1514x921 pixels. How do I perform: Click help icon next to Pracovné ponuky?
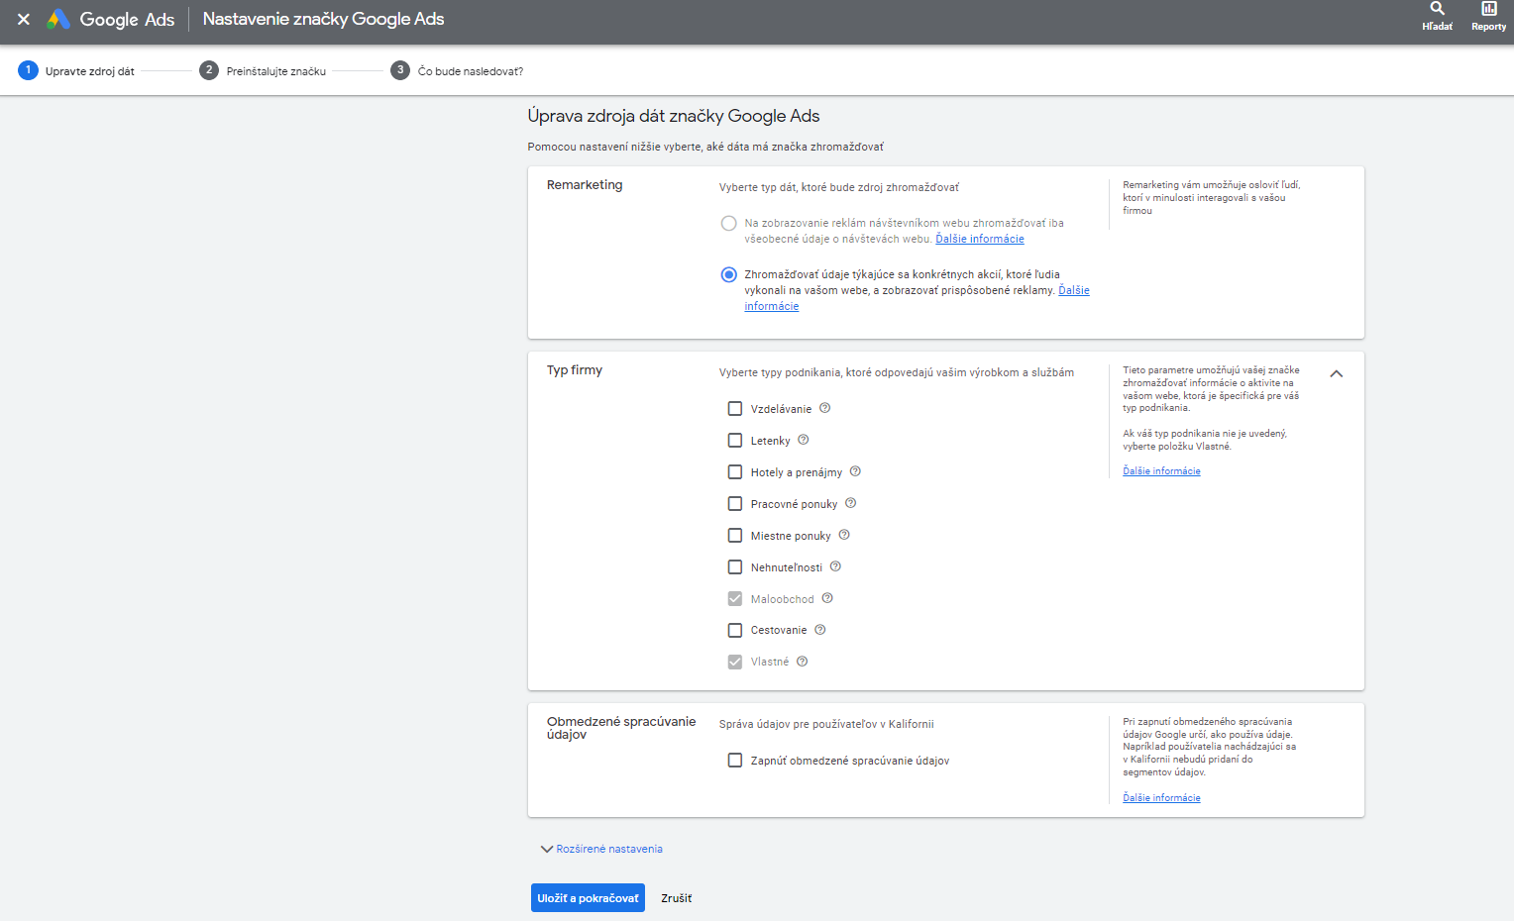pos(850,503)
